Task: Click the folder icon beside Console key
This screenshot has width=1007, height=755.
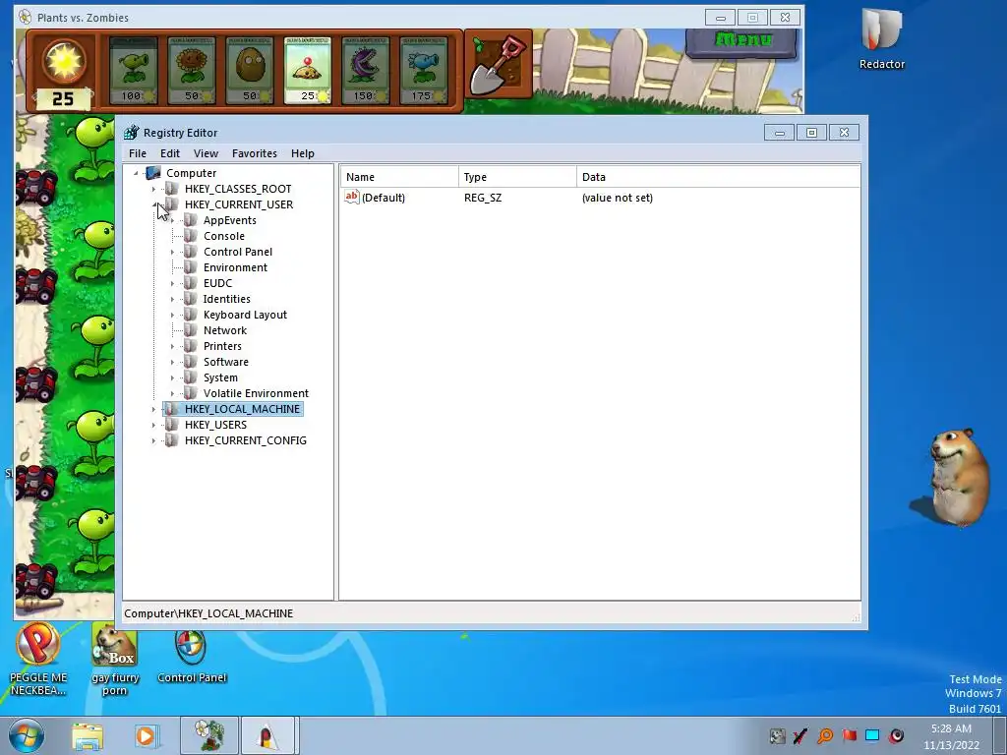Action: click(x=190, y=236)
